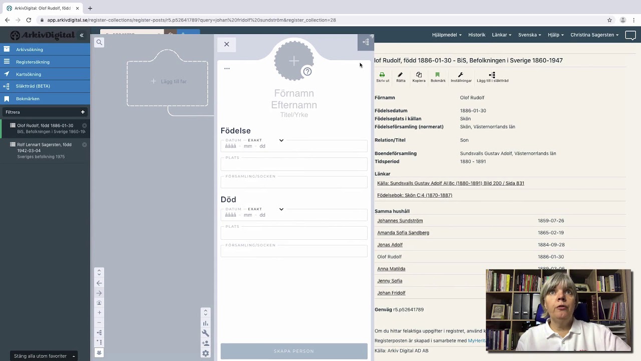Viewport: 641px width, 361px height.
Task: Click the birth year åååå field
Action: (230, 146)
